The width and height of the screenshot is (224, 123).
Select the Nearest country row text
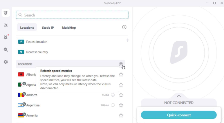tap(37, 52)
